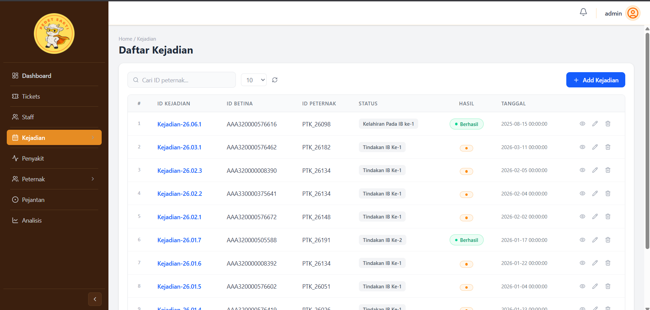Edit Kejadian-26.06.1 with pencil icon
This screenshot has width=650, height=310.
[x=595, y=124]
